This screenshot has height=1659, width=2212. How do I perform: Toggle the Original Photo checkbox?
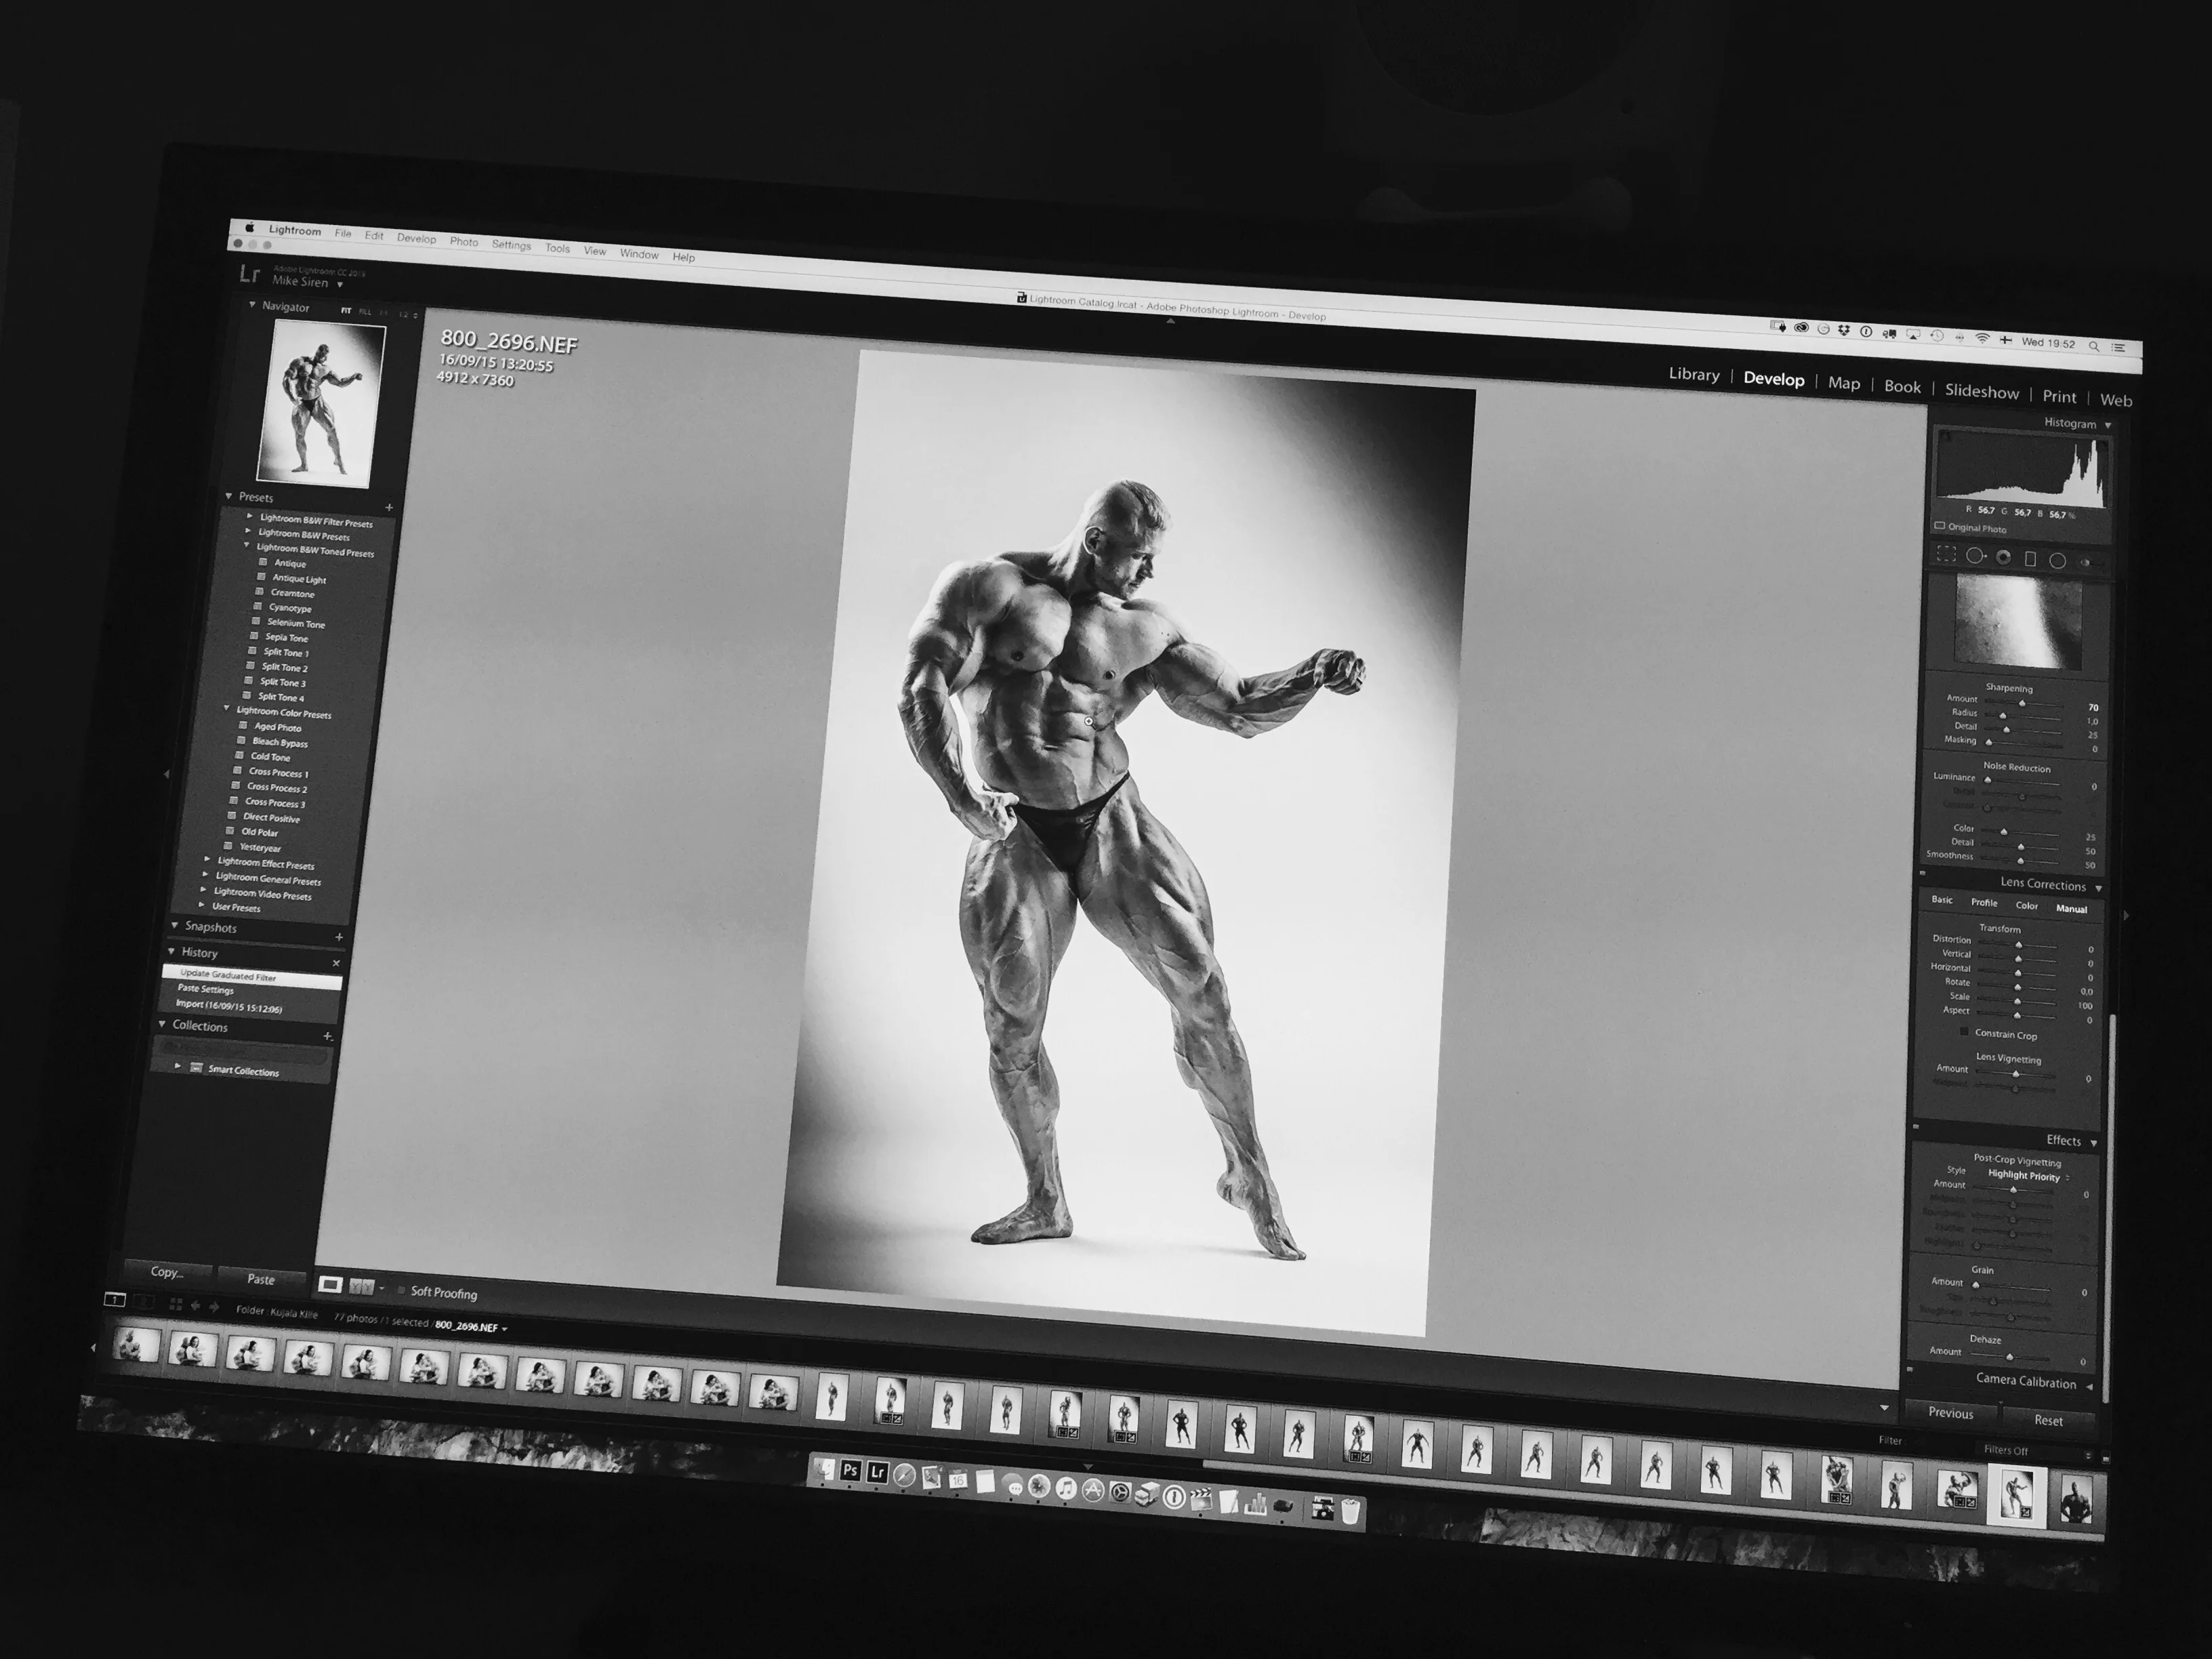coord(1940,526)
